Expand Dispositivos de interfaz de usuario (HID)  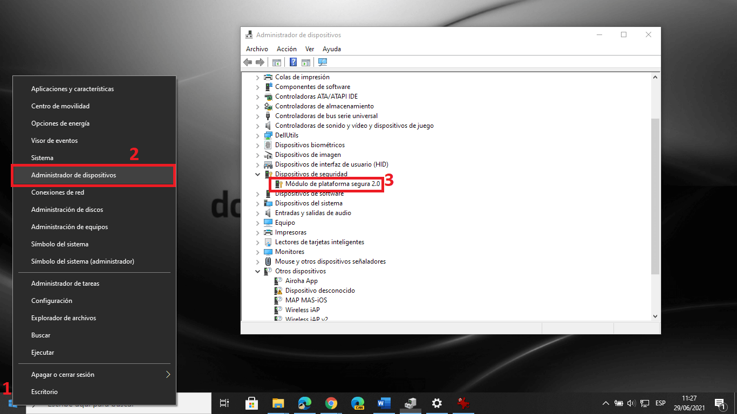(x=258, y=164)
